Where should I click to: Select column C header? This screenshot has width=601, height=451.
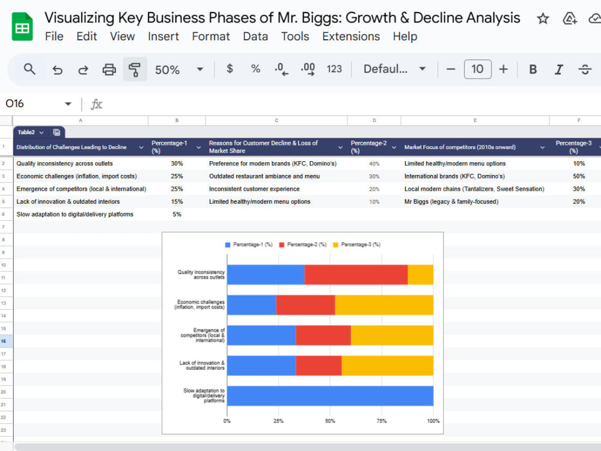point(276,120)
